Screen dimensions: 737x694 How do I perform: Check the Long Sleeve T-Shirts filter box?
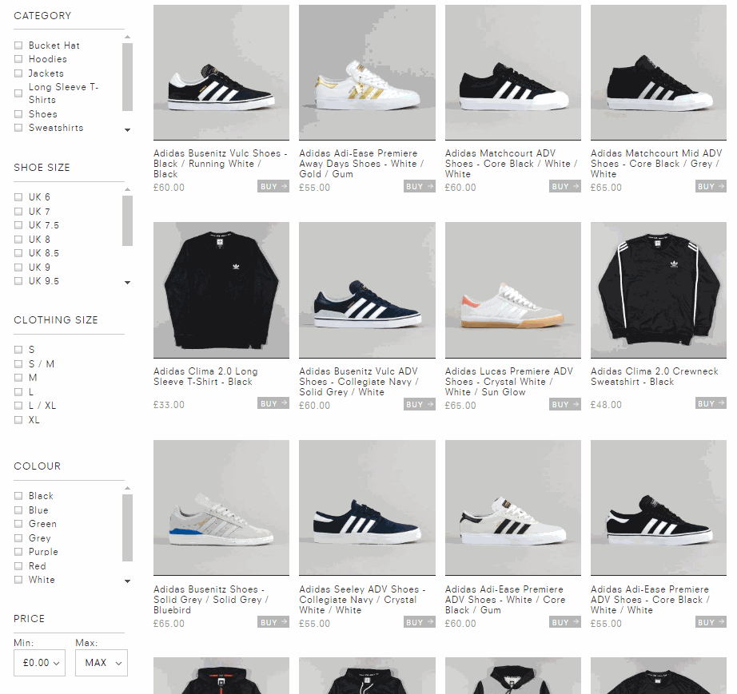click(18, 93)
